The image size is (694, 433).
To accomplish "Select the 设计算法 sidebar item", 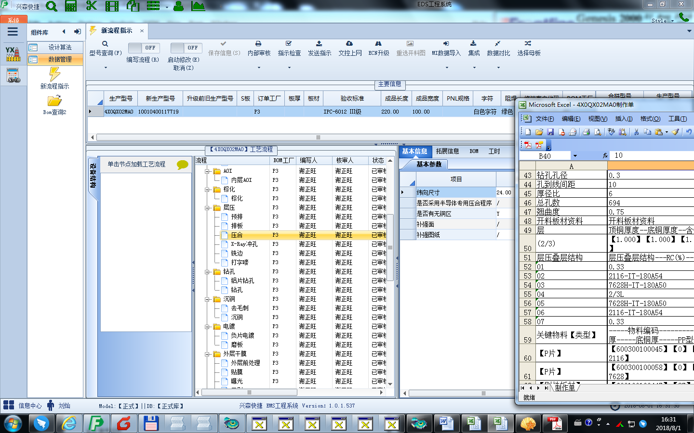I will [55, 47].
